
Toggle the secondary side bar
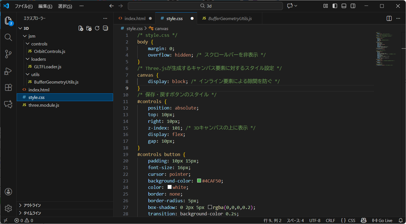tap(353, 6)
